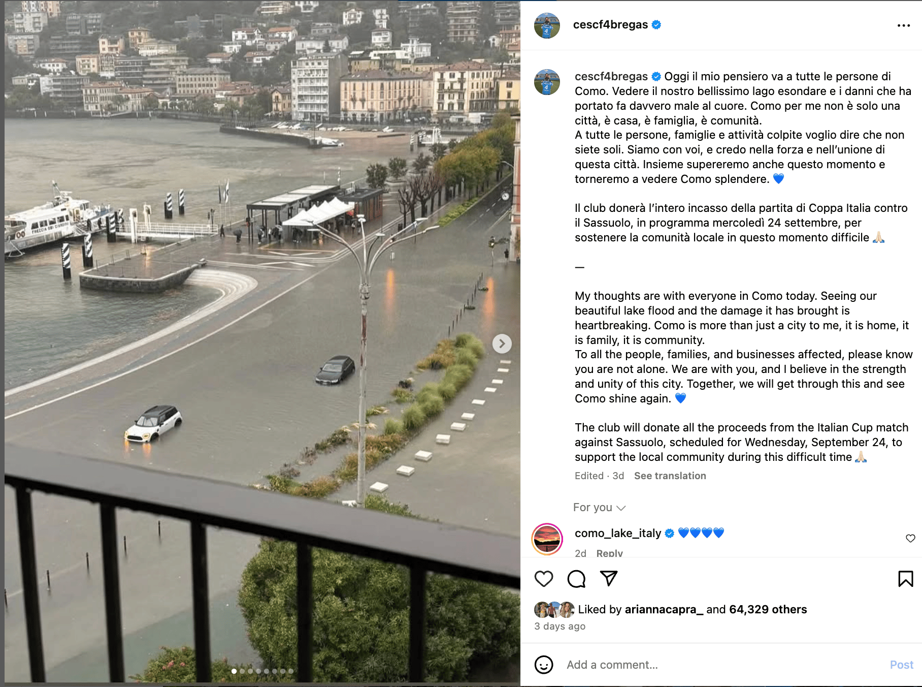
Task: Submit the comment with the Post button
Action: pyautogui.click(x=901, y=665)
